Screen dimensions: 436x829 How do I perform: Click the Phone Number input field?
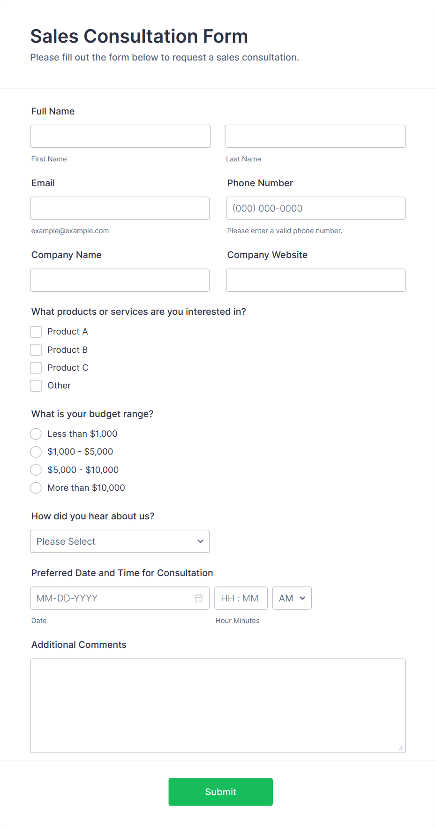click(x=315, y=208)
